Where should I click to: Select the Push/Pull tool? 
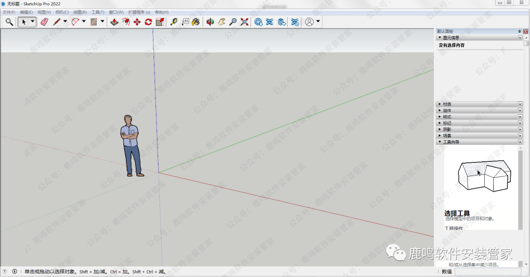click(114, 22)
